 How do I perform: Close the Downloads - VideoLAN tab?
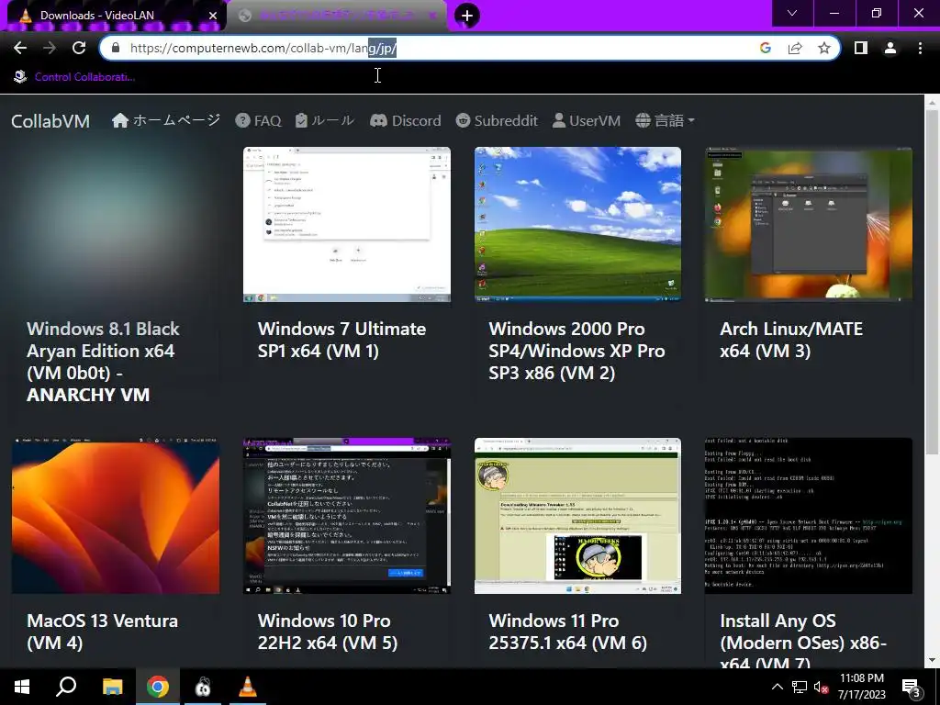tap(213, 16)
